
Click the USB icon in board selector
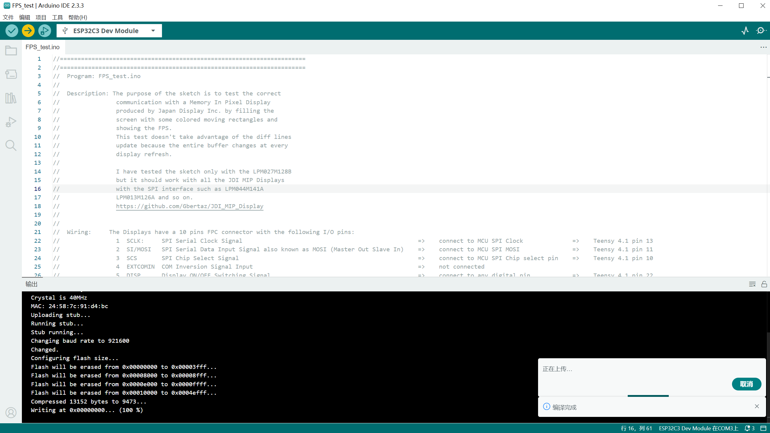click(x=65, y=31)
